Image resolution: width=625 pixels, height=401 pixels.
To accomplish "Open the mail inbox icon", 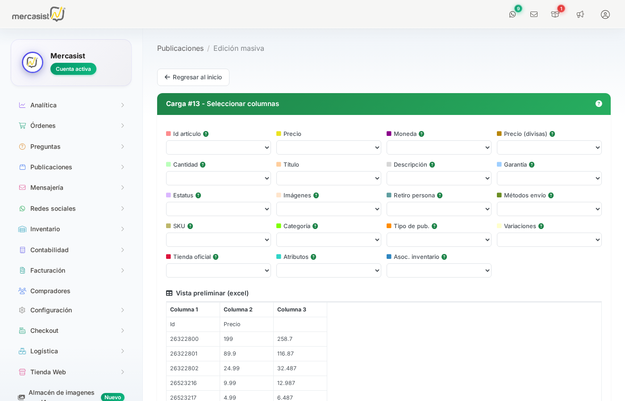I will click(x=534, y=14).
